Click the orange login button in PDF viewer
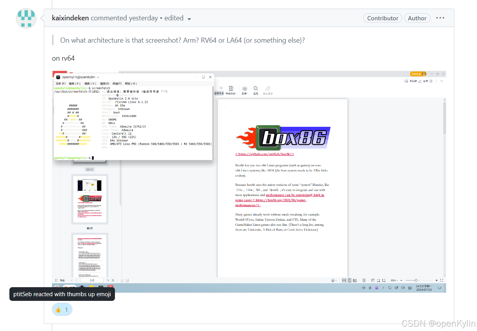Screen dimensions: 477x331 tap(417, 74)
